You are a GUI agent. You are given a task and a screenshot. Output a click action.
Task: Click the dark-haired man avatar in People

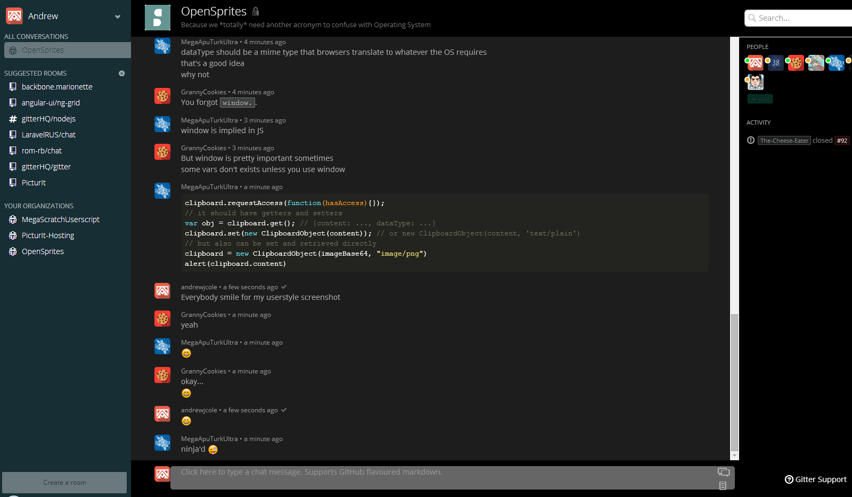click(755, 82)
